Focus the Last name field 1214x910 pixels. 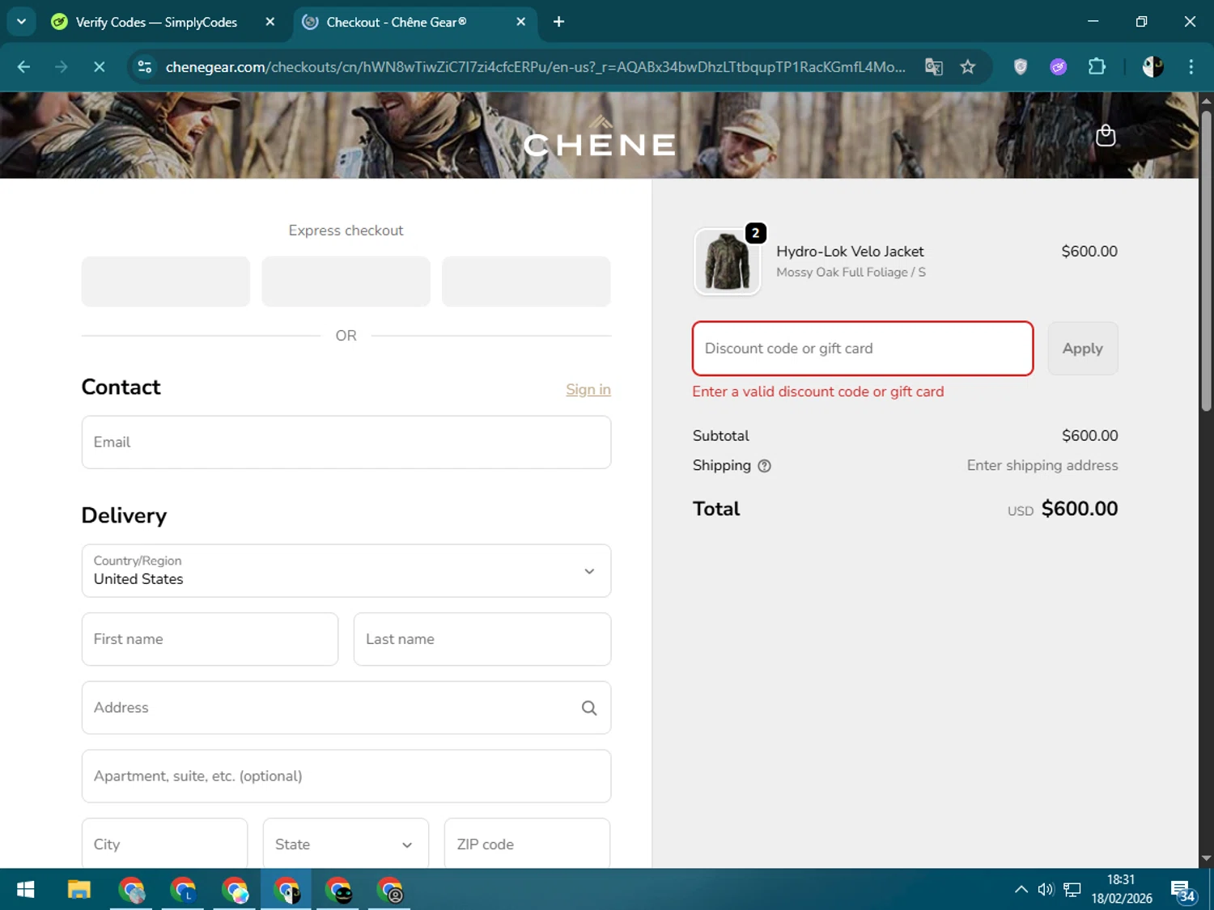[482, 639]
